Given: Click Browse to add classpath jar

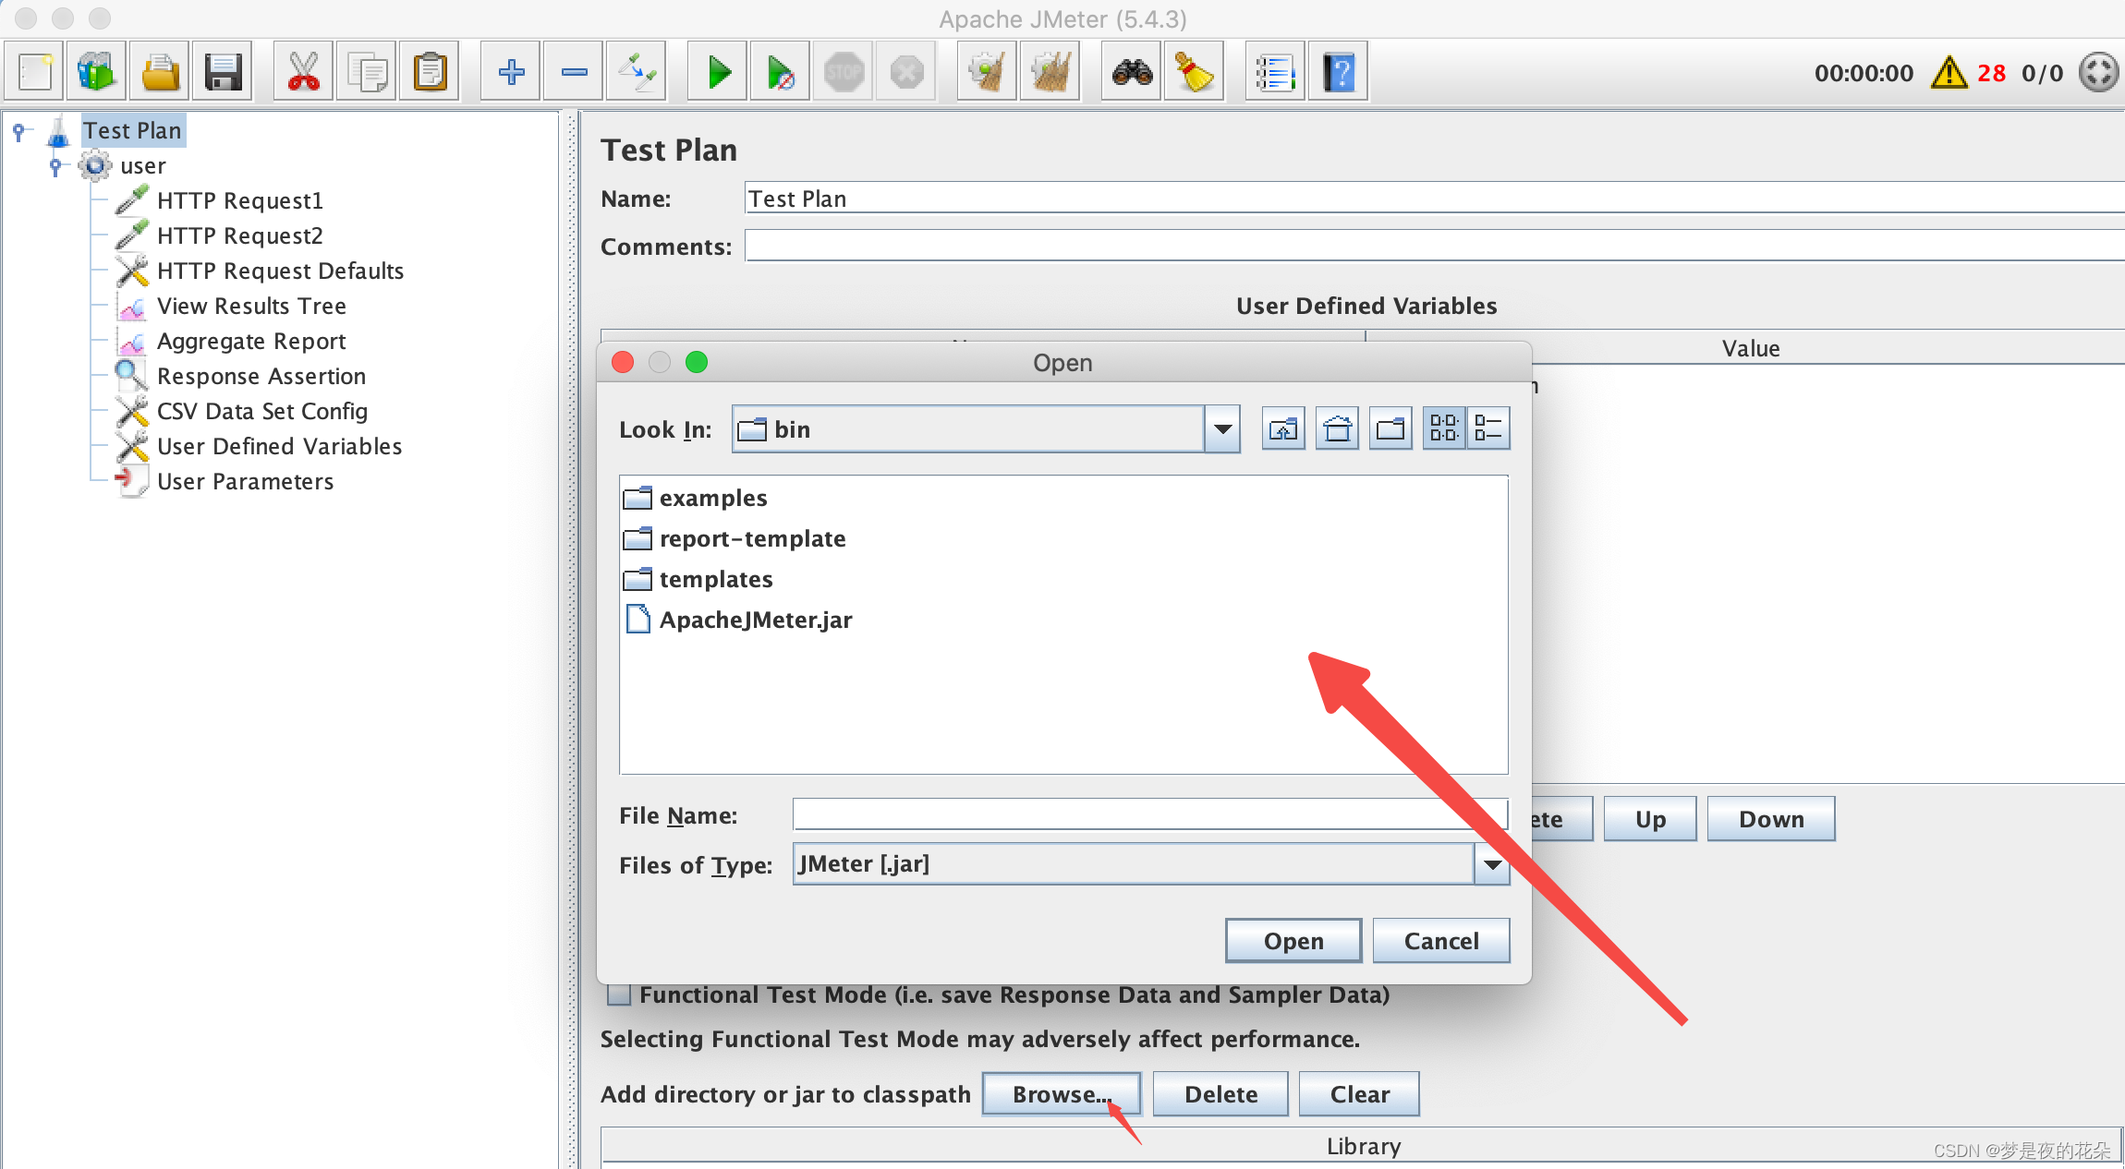Looking at the screenshot, I should 1062,1094.
